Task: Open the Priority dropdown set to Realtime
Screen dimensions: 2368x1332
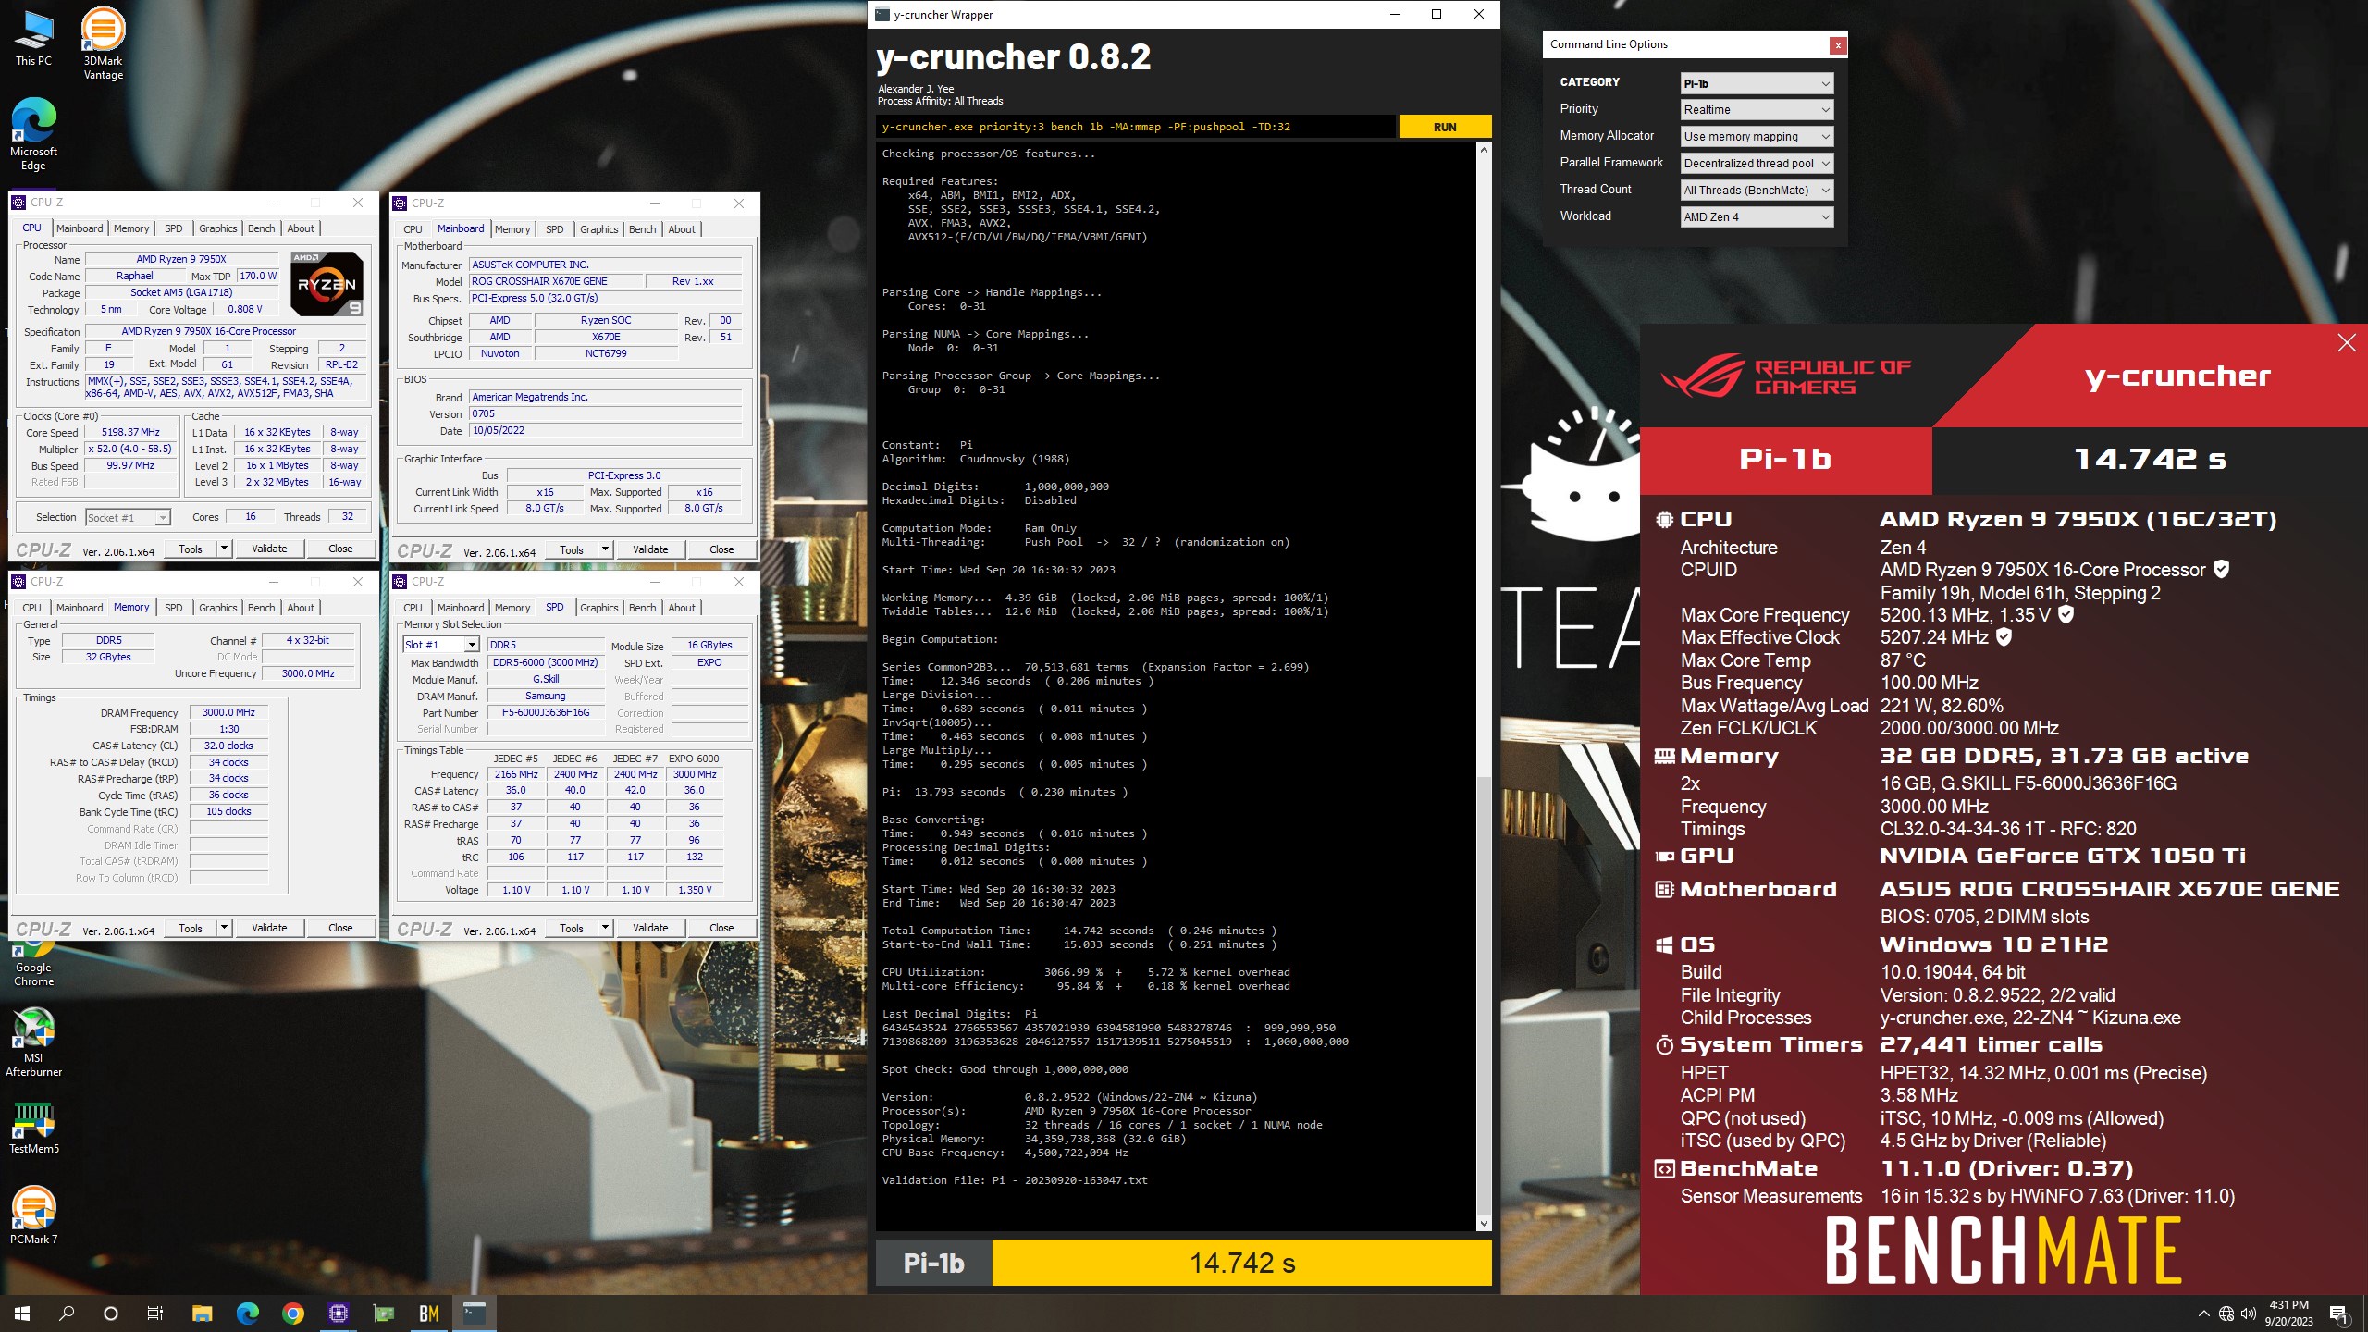Action: pyautogui.click(x=1756, y=110)
